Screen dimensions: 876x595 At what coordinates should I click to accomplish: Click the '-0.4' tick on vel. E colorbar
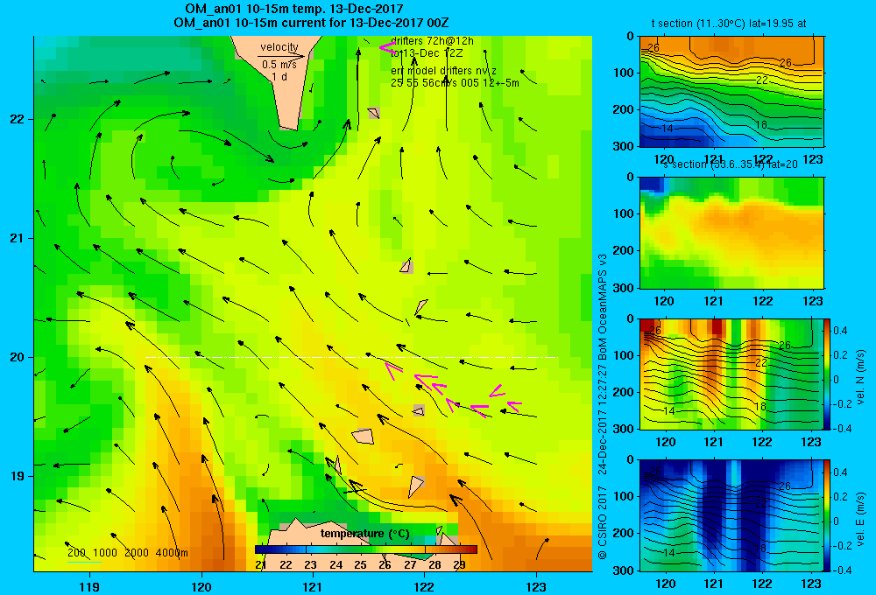pyautogui.click(x=841, y=570)
